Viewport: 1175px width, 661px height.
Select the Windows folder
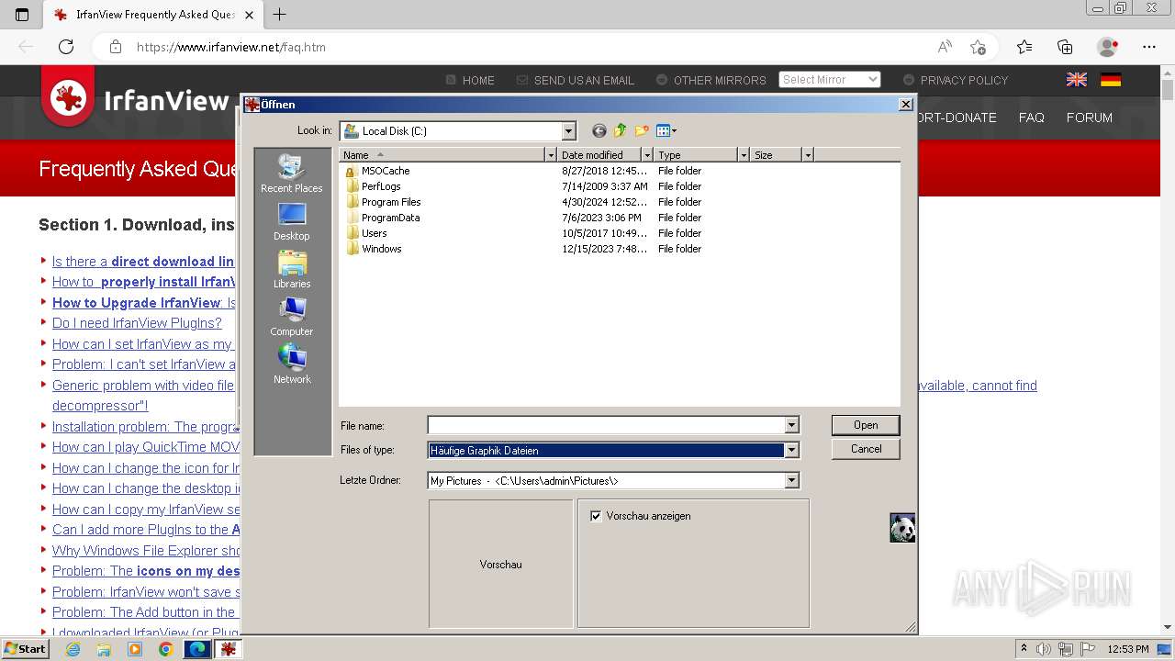[381, 249]
